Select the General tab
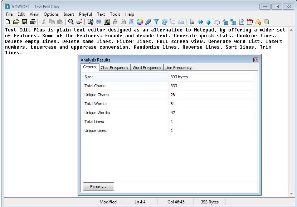The image size is (297, 207). click(90, 67)
